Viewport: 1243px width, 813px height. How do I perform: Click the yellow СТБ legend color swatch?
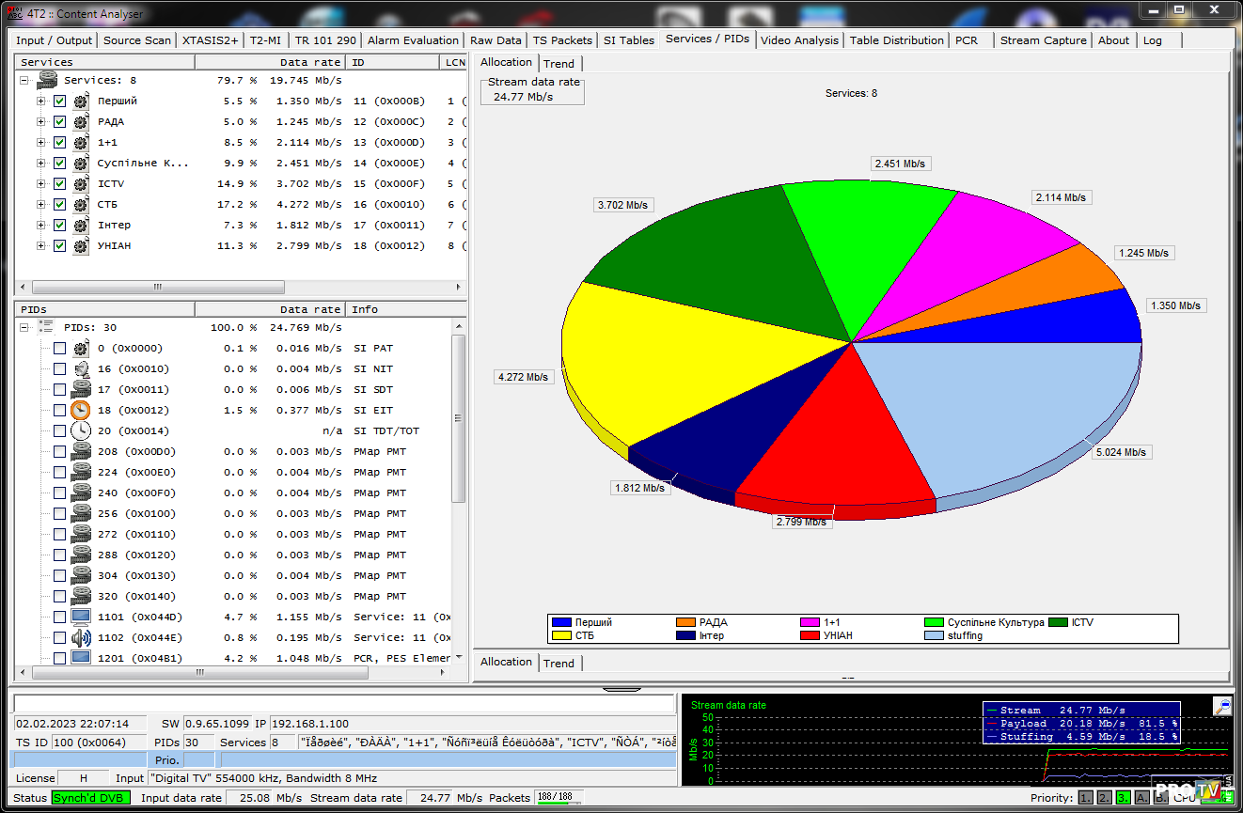pyautogui.click(x=561, y=635)
